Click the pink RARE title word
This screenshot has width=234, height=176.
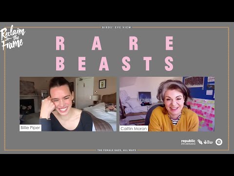pos(115,44)
